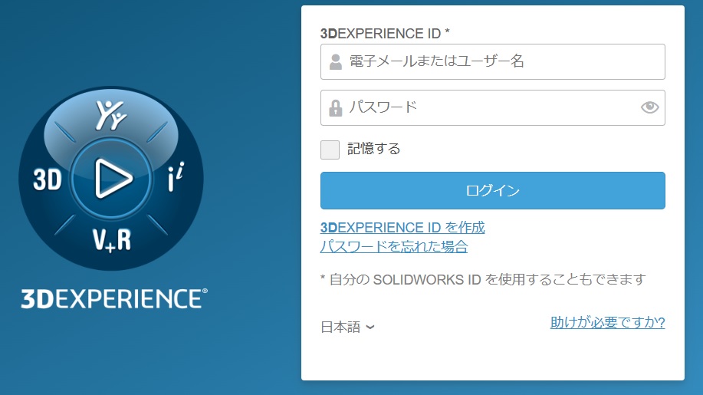Focus the 電子メールまたはユーザー名 input field
The width and height of the screenshot is (703, 395).
point(502,62)
